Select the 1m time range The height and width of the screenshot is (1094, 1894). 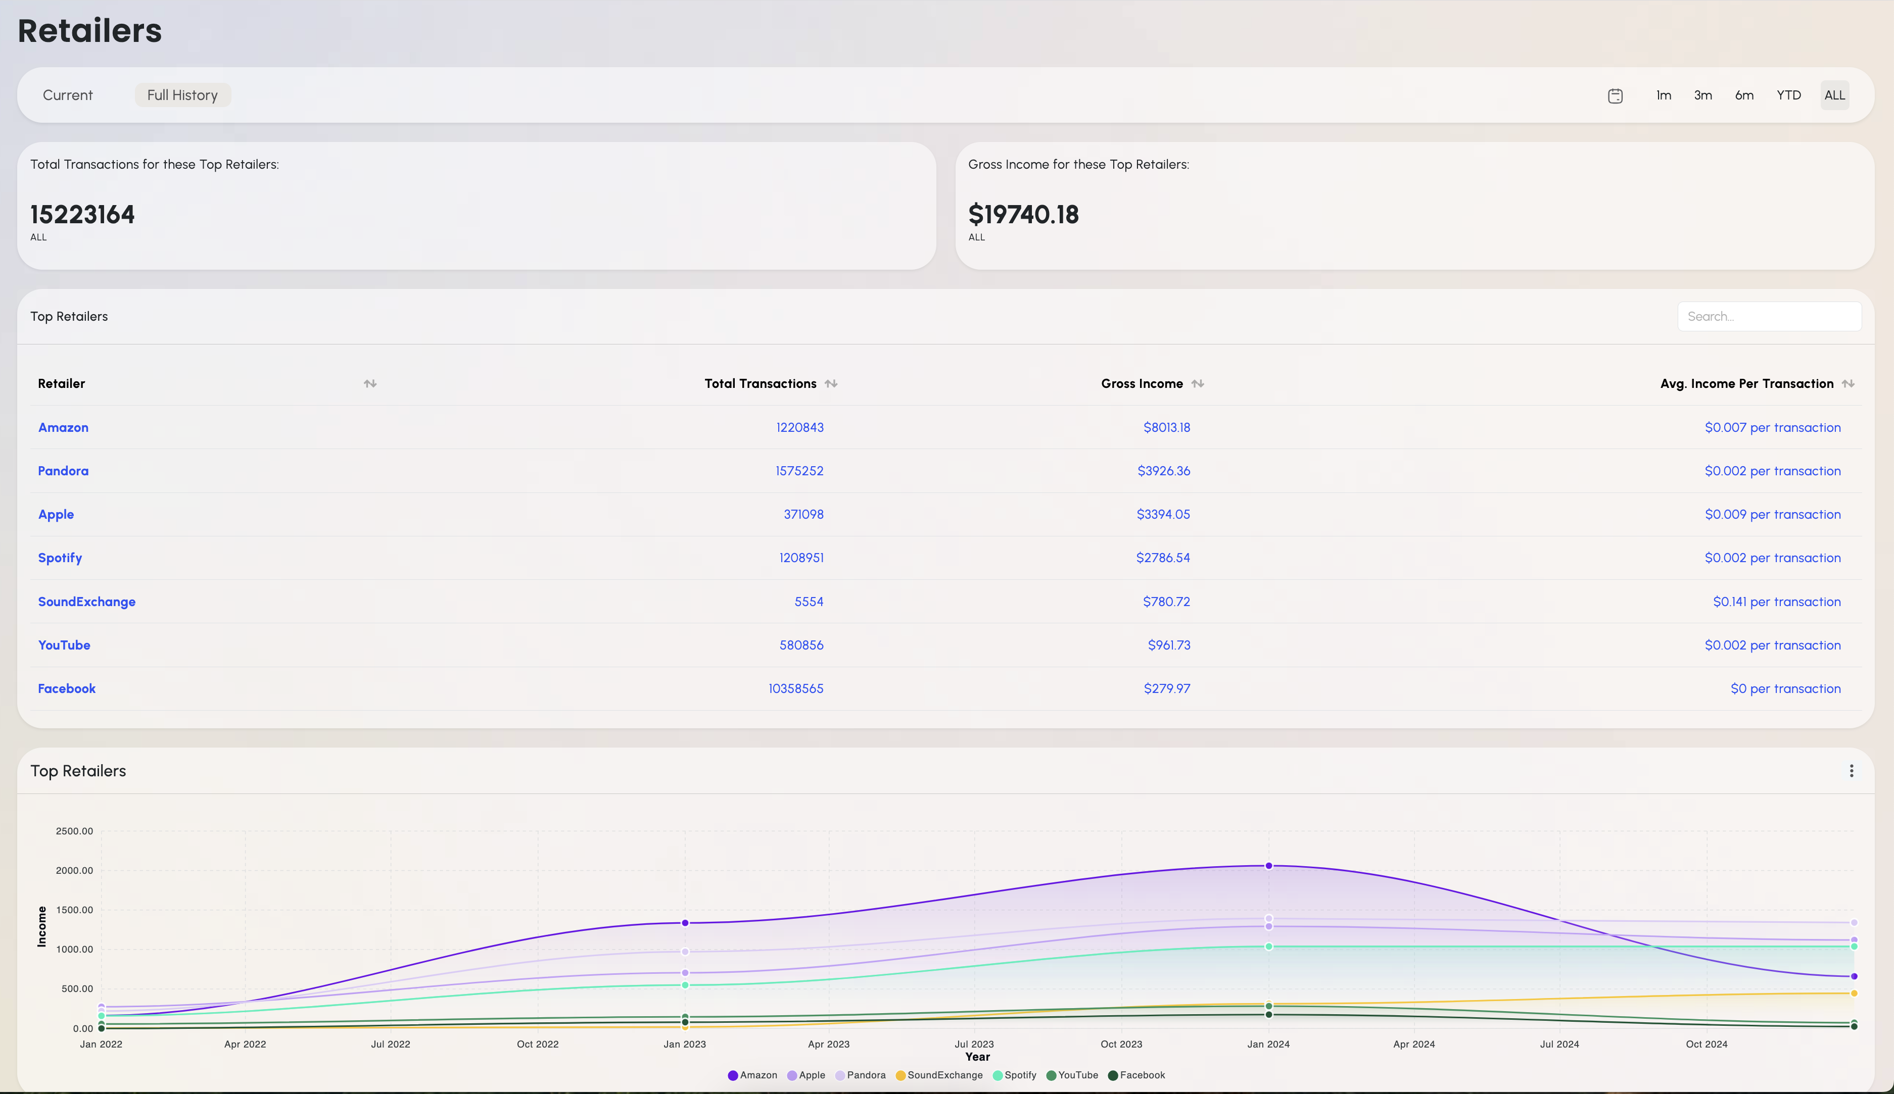coord(1664,95)
